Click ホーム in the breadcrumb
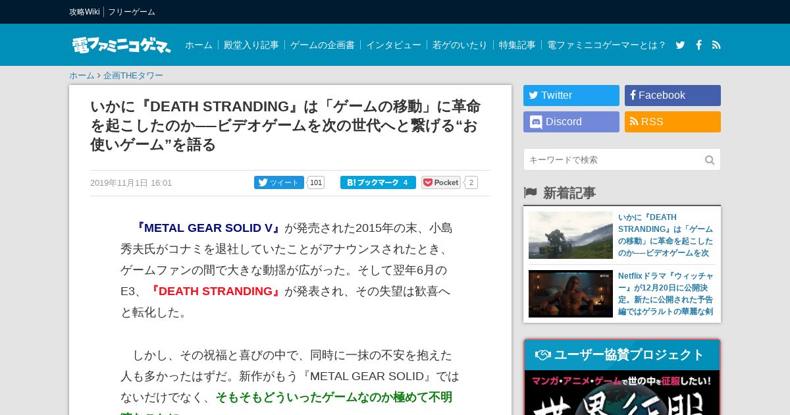 pos(82,75)
